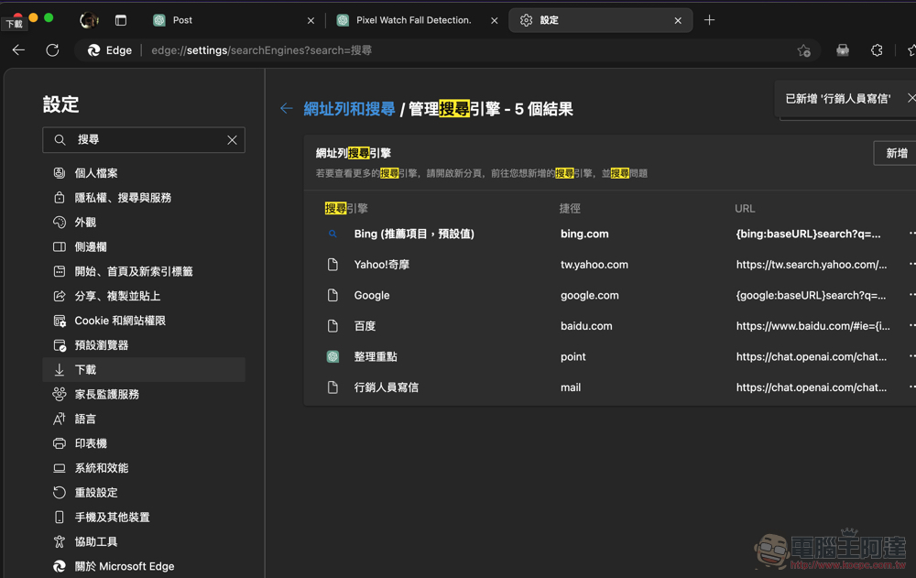Image resolution: width=916 pixels, height=578 pixels.
Task: Close the Post tab
Action: tap(311, 20)
